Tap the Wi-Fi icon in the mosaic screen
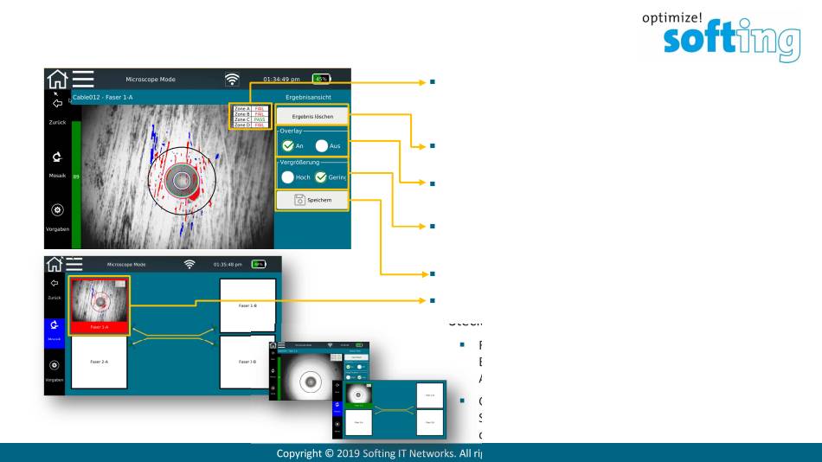The image size is (822, 462). point(189,264)
